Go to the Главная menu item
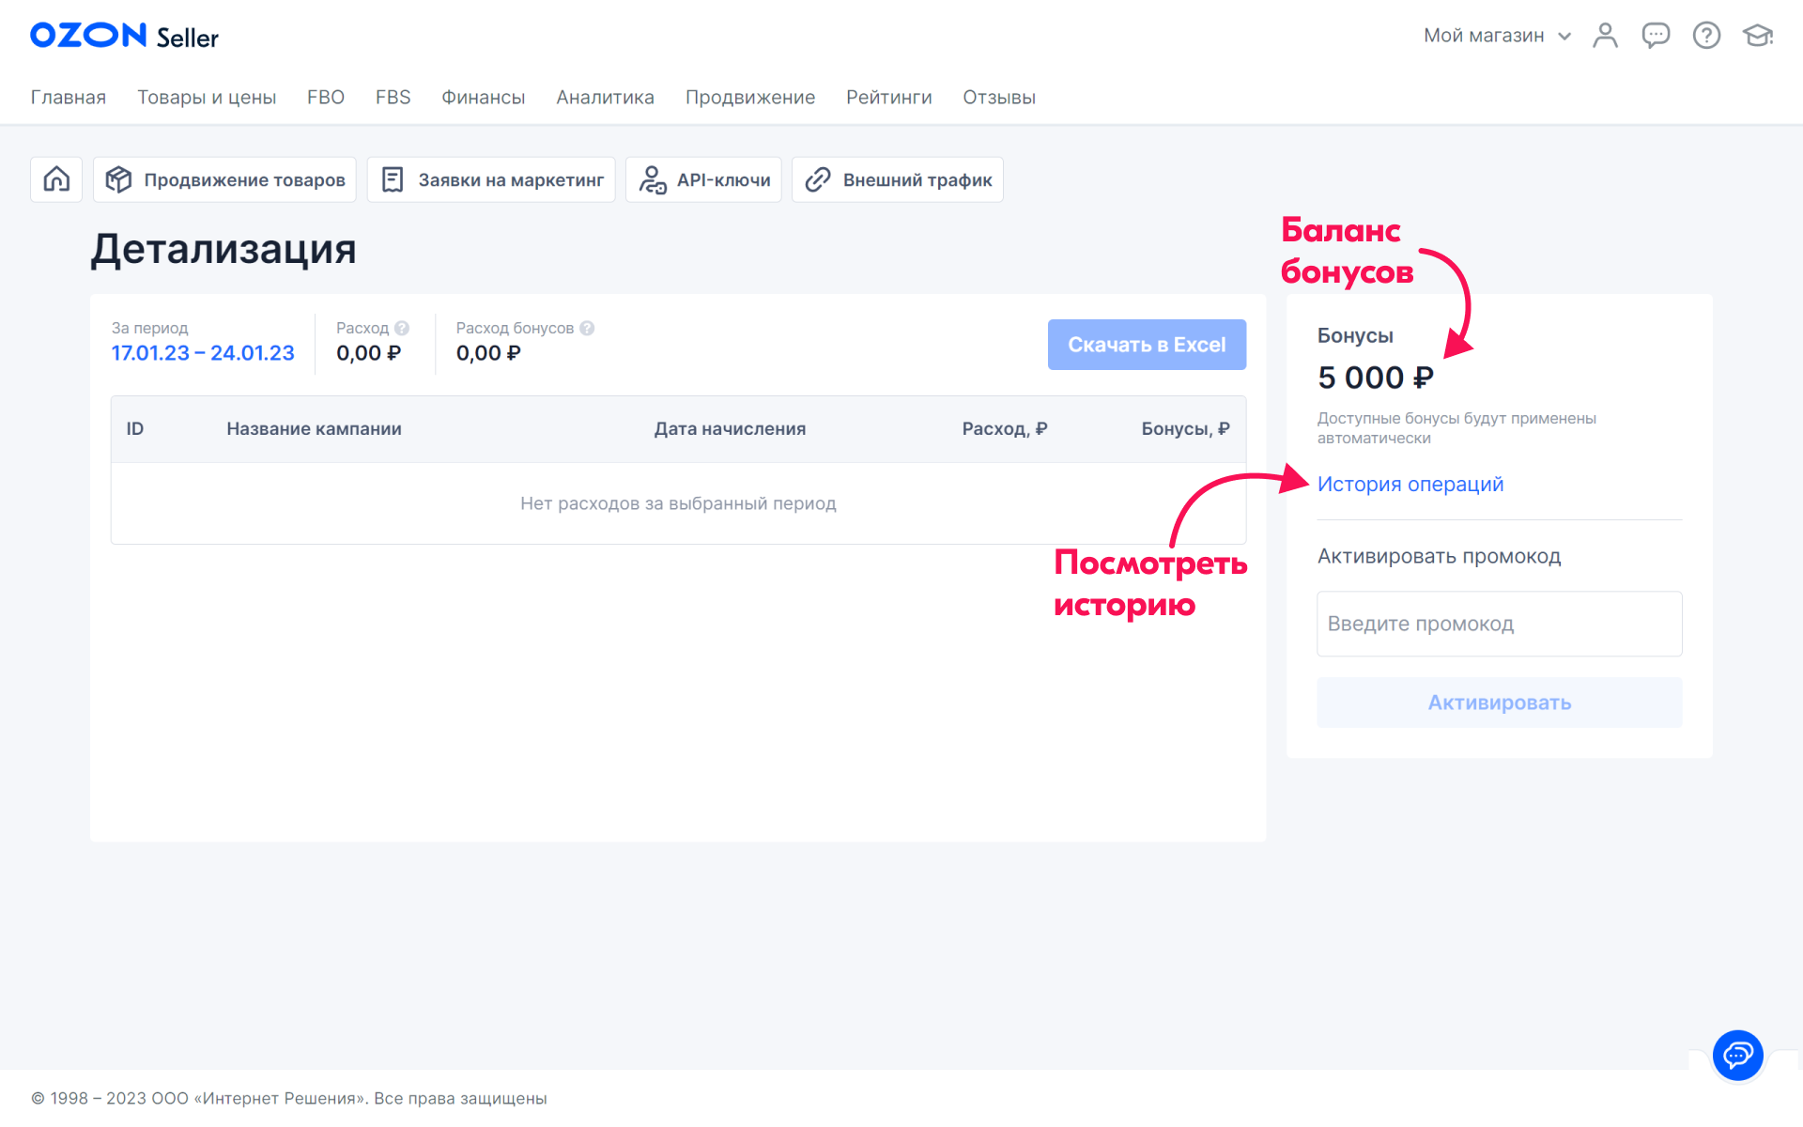1803x1127 pixels. (69, 98)
